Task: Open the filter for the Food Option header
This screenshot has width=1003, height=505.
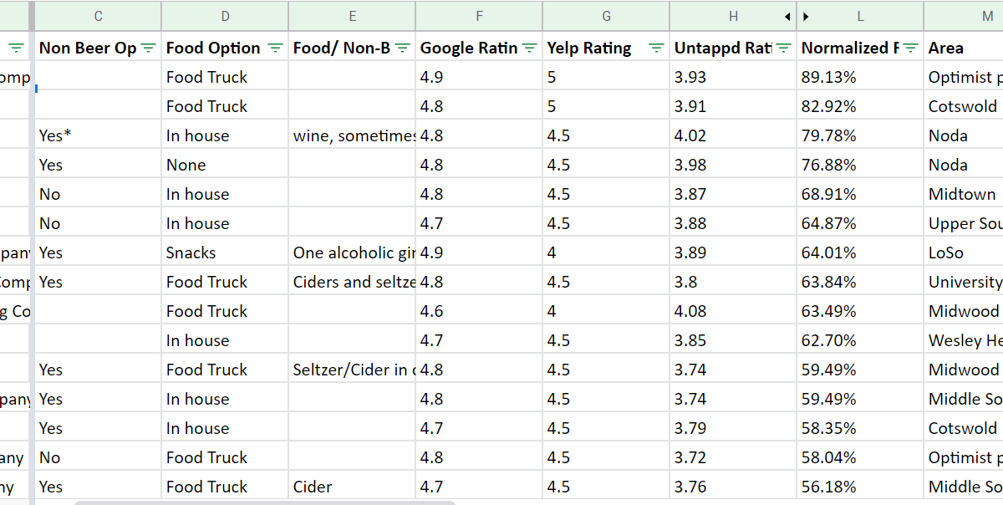Action: [x=275, y=48]
